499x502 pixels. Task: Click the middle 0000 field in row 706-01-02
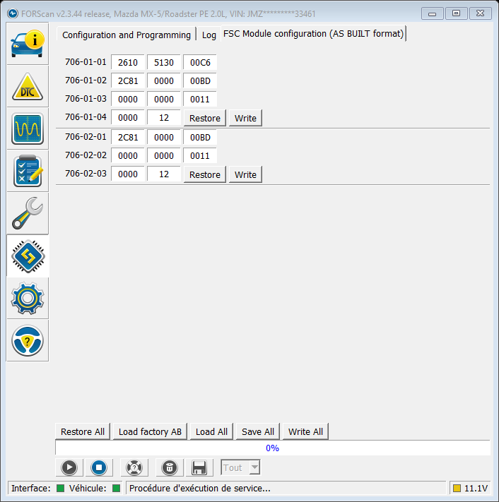pyautogui.click(x=164, y=80)
